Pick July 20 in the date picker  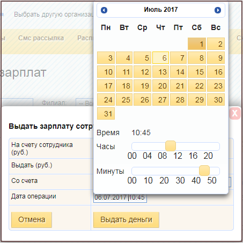(x=160, y=86)
